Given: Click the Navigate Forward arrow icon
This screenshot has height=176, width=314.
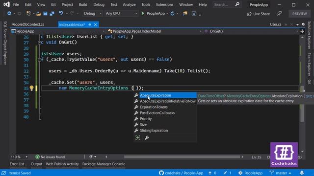Looking at the screenshot, I should 19,13.
